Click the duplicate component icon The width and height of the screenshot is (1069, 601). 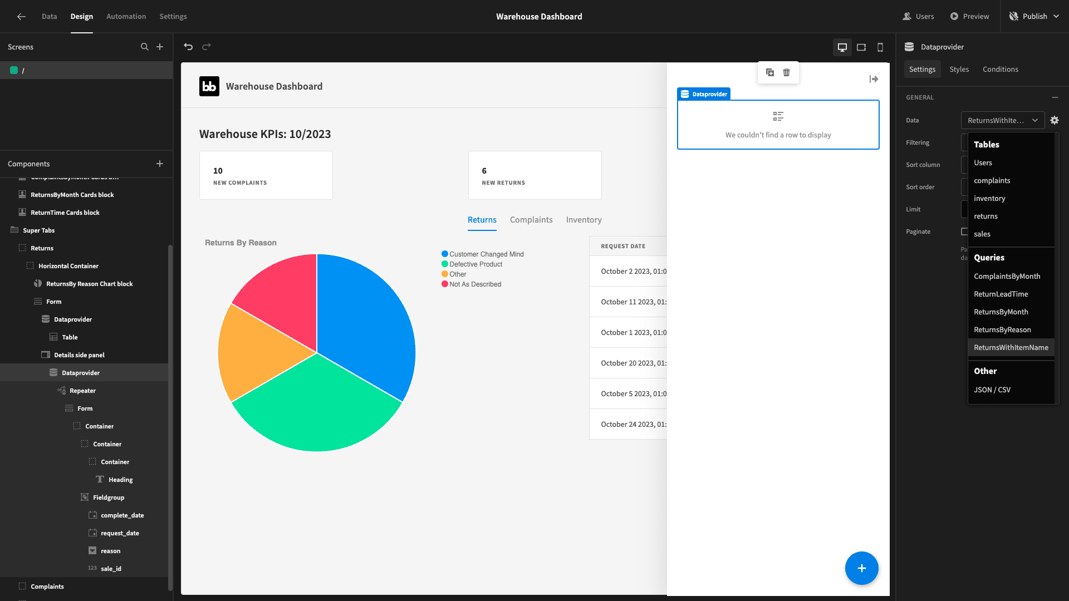tap(770, 72)
